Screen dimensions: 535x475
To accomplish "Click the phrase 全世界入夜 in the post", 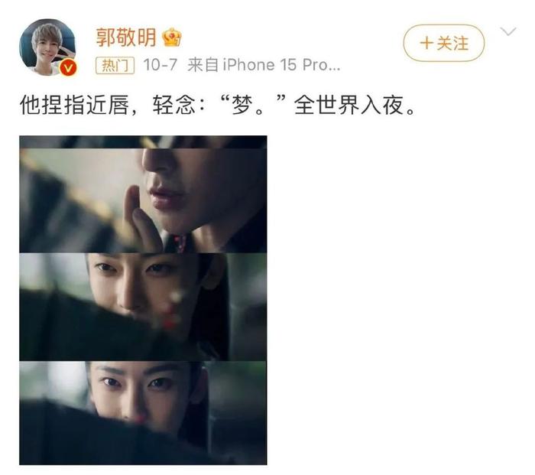I will pos(349,105).
